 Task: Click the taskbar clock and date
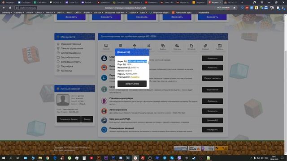274,158
